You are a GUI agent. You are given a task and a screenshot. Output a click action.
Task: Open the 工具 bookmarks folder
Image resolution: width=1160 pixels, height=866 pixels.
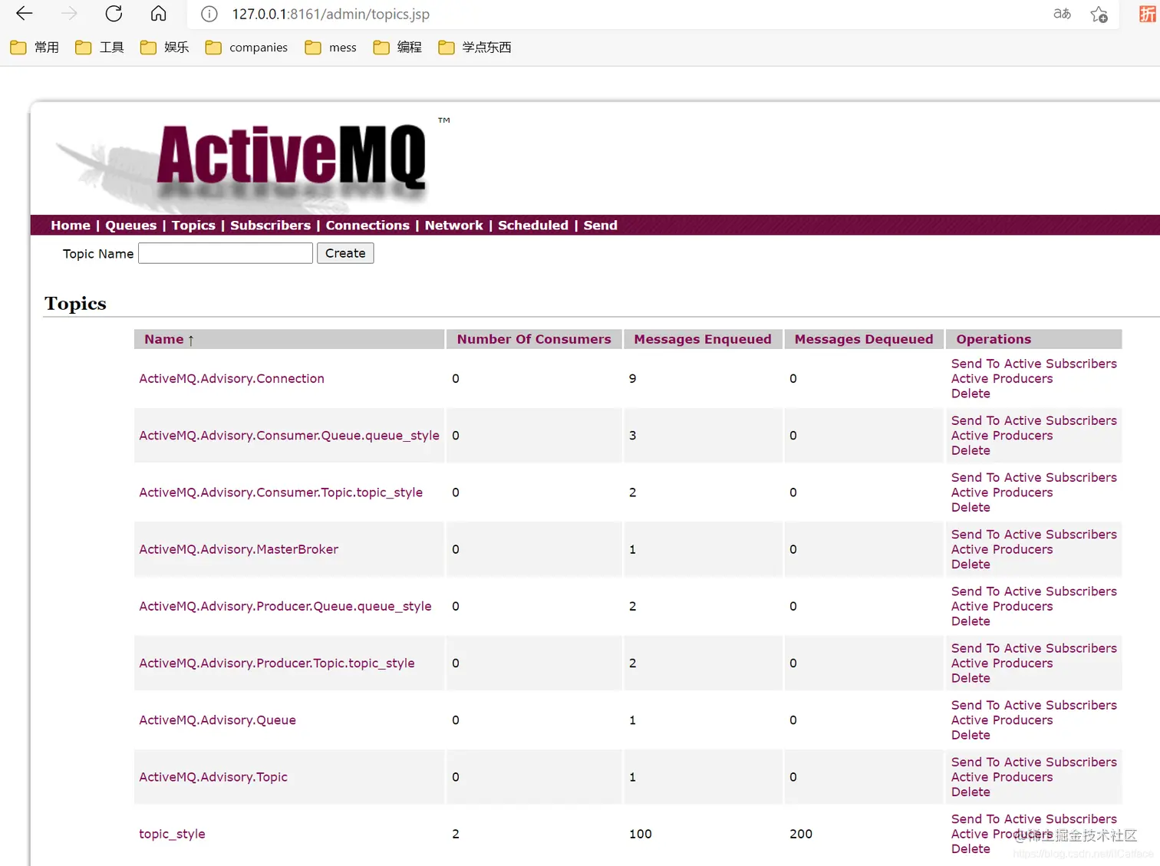pyautogui.click(x=100, y=48)
